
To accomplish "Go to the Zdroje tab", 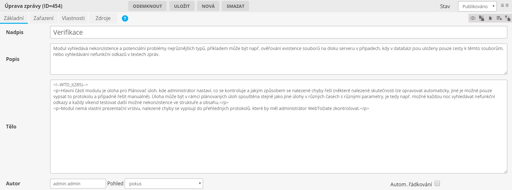I will (x=103, y=18).
